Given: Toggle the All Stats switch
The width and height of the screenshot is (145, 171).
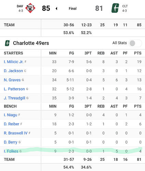Looking at the screenshot, I should tap(135, 43).
